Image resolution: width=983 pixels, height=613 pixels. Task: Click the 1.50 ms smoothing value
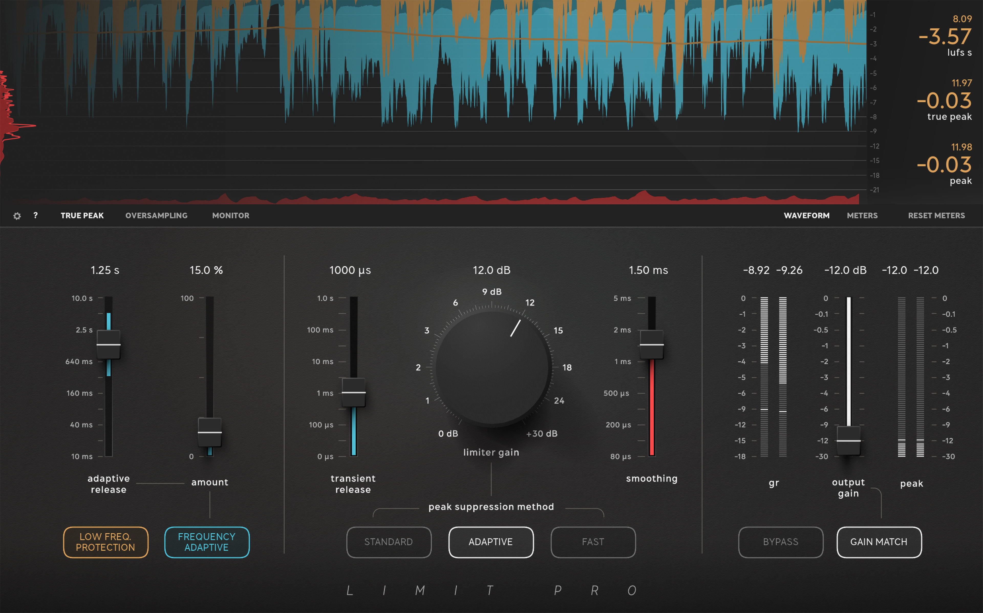click(x=648, y=270)
